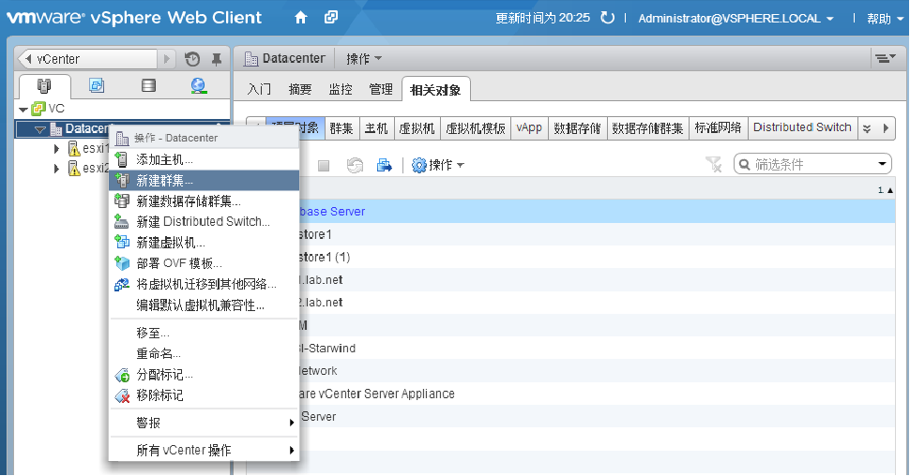The height and width of the screenshot is (476, 910).
Task: Choose 新建群集 from the context menu
Action: tap(204, 180)
